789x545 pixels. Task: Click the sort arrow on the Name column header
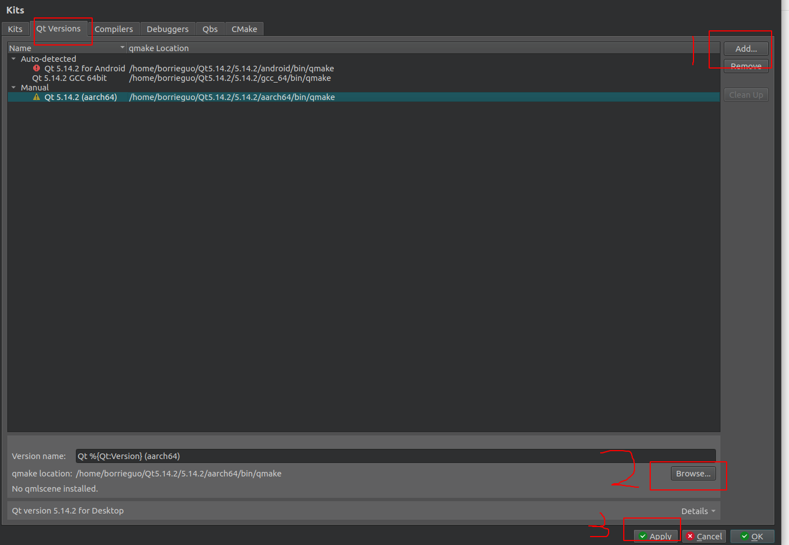click(x=122, y=48)
